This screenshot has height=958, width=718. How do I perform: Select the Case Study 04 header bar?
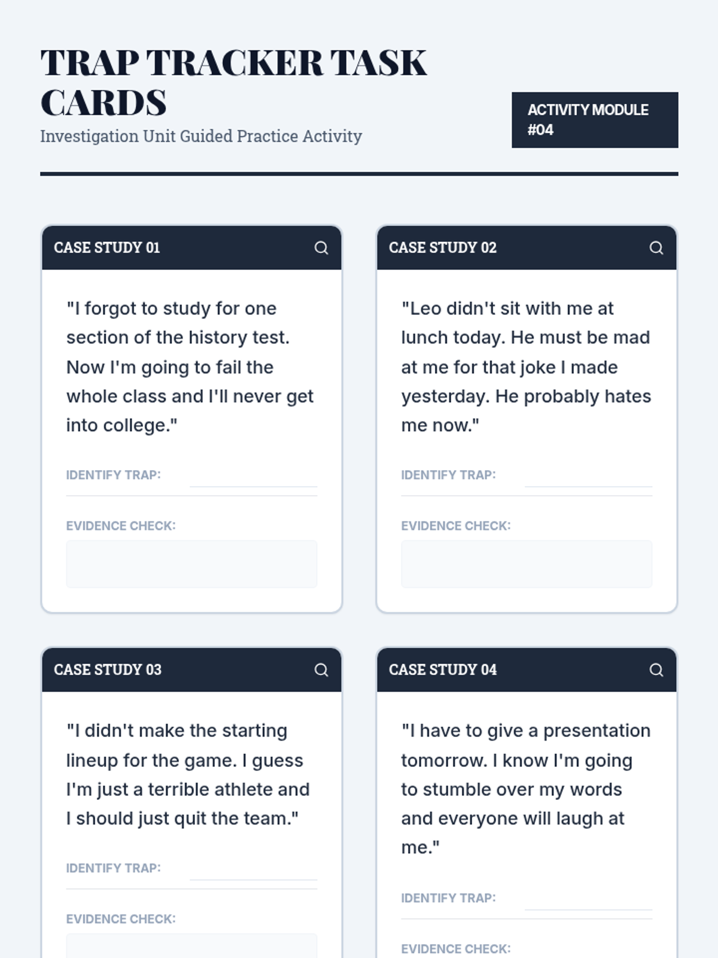(x=515, y=670)
